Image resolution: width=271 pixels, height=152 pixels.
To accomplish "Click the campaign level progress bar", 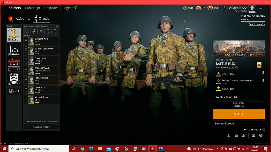I will coord(253,22).
